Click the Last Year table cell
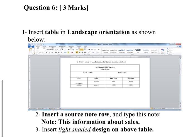The image size is (195, 137). pos(114,79)
